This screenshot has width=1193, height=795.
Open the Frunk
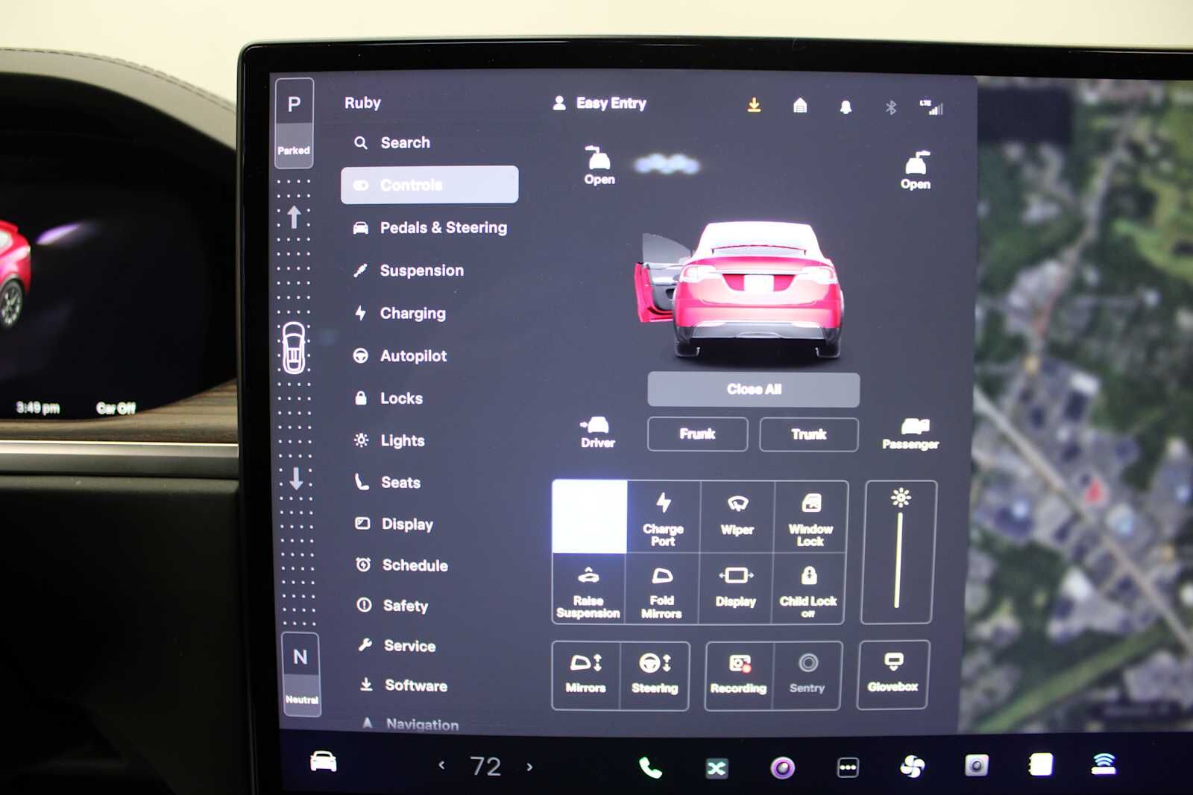(697, 434)
